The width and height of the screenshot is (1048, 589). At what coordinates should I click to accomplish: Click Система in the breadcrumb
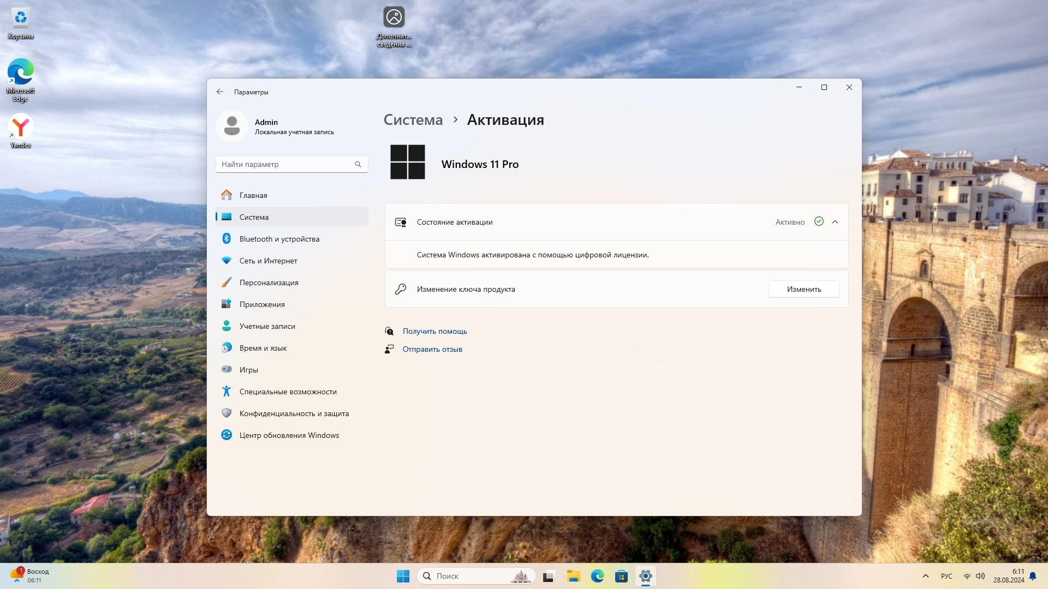point(413,120)
